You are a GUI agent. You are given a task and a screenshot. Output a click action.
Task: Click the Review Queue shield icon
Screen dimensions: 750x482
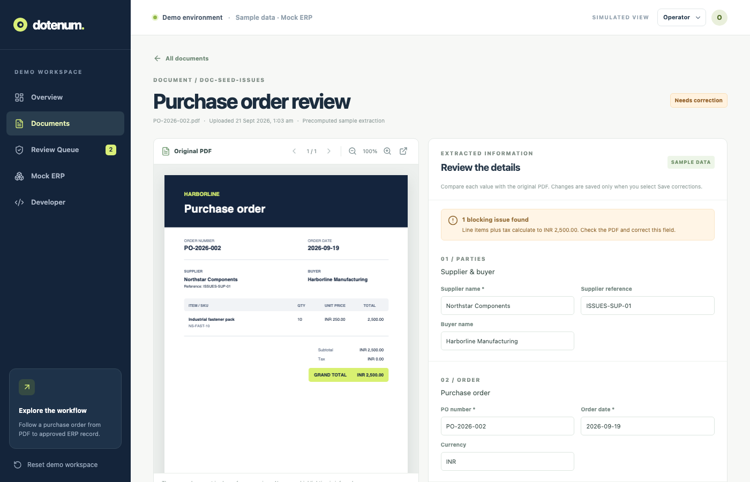click(19, 150)
